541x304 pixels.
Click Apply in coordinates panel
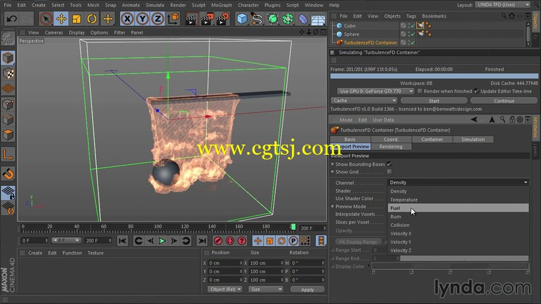(308, 290)
